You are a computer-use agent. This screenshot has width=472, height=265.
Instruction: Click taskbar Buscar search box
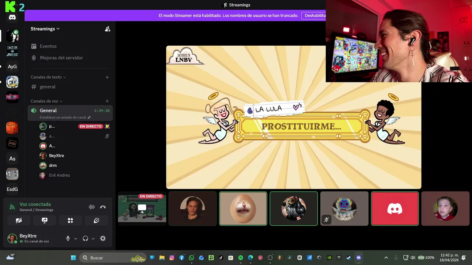[x=113, y=258]
